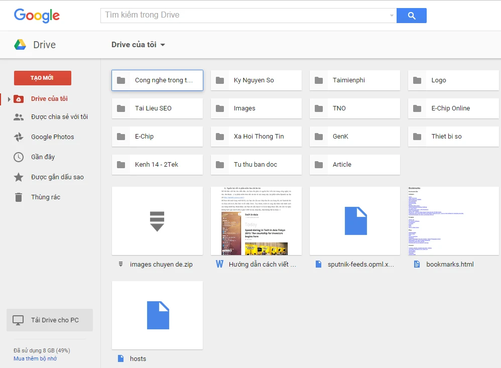The width and height of the screenshot is (501, 368).
Task: Select the bookmarks.html file thumbnail
Action: pyautogui.click(x=453, y=221)
